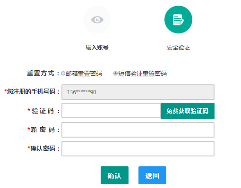Click the 短信验证重置密码 option text

click(142, 74)
